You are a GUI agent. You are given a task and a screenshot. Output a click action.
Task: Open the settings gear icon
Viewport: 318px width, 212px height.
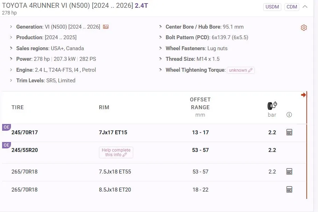coord(304,28)
